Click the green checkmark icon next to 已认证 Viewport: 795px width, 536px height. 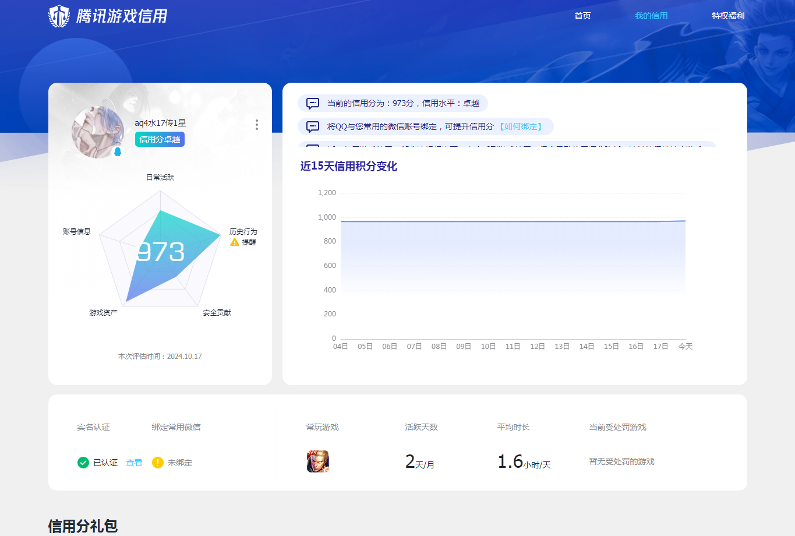(83, 463)
